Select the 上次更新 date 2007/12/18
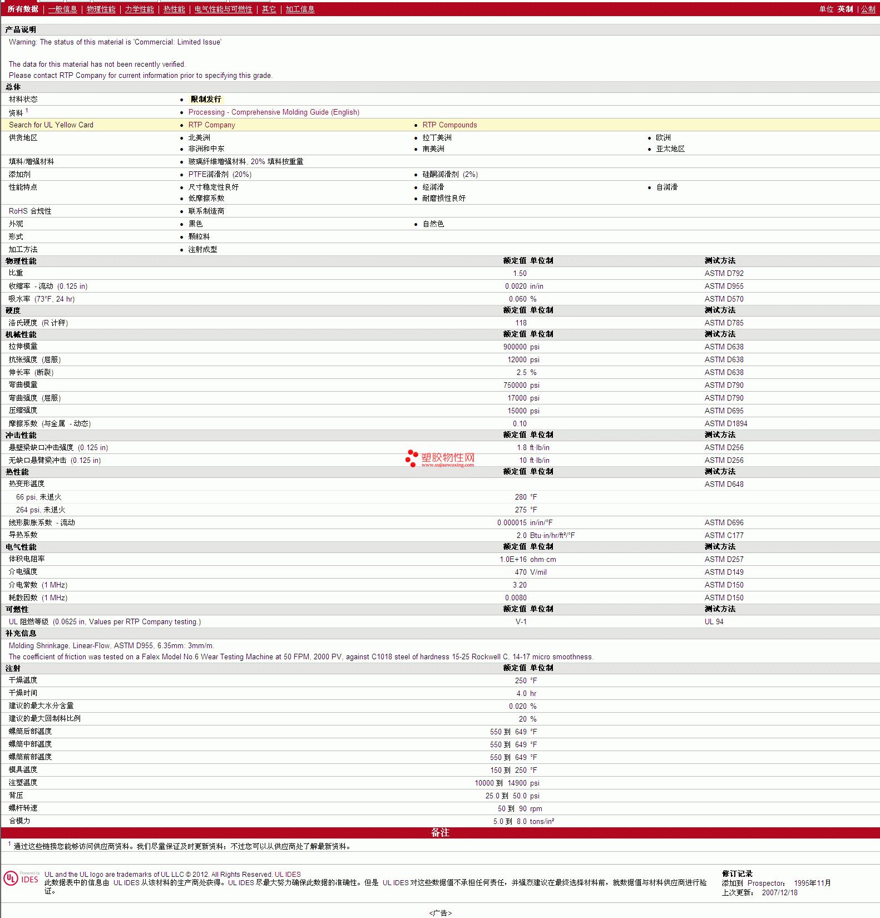This screenshot has width=880, height=918. [779, 892]
